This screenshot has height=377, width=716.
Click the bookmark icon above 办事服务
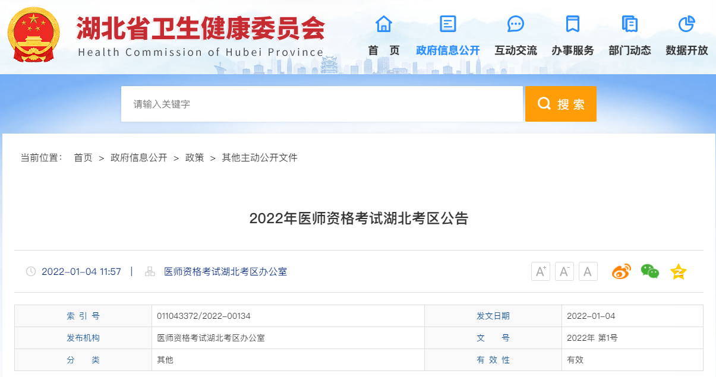click(x=572, y=24)
